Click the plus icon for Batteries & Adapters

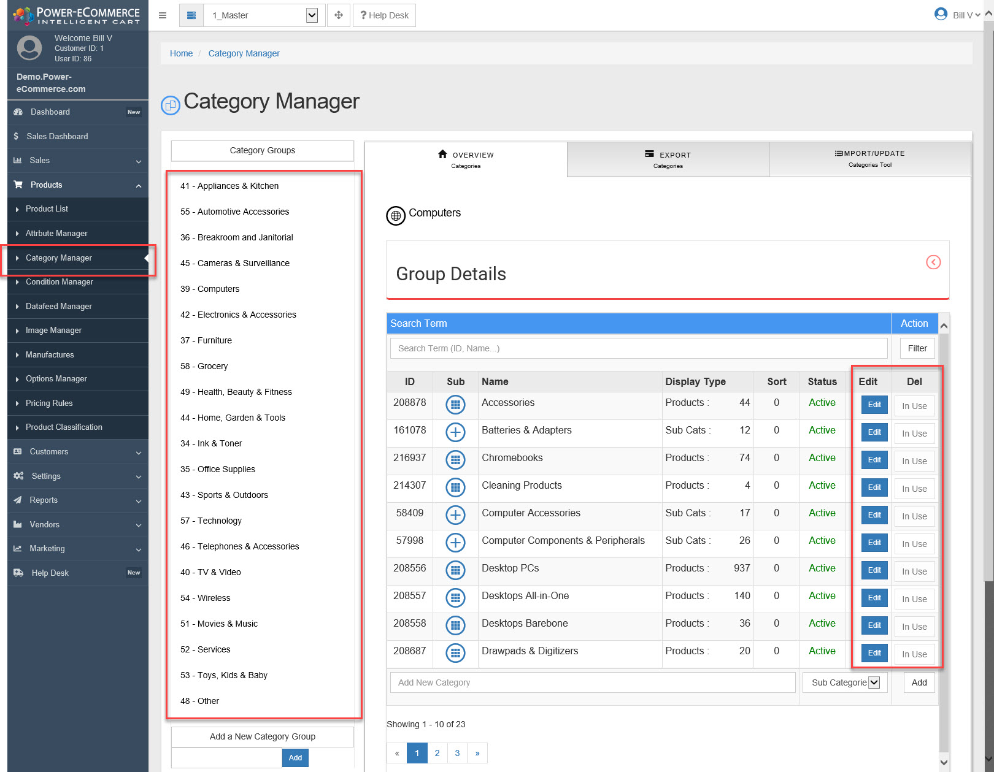(455, 432)
